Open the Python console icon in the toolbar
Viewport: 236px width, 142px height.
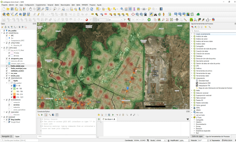click(151, 14)
